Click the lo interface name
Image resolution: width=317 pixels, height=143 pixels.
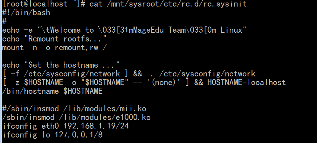point(46,135)
